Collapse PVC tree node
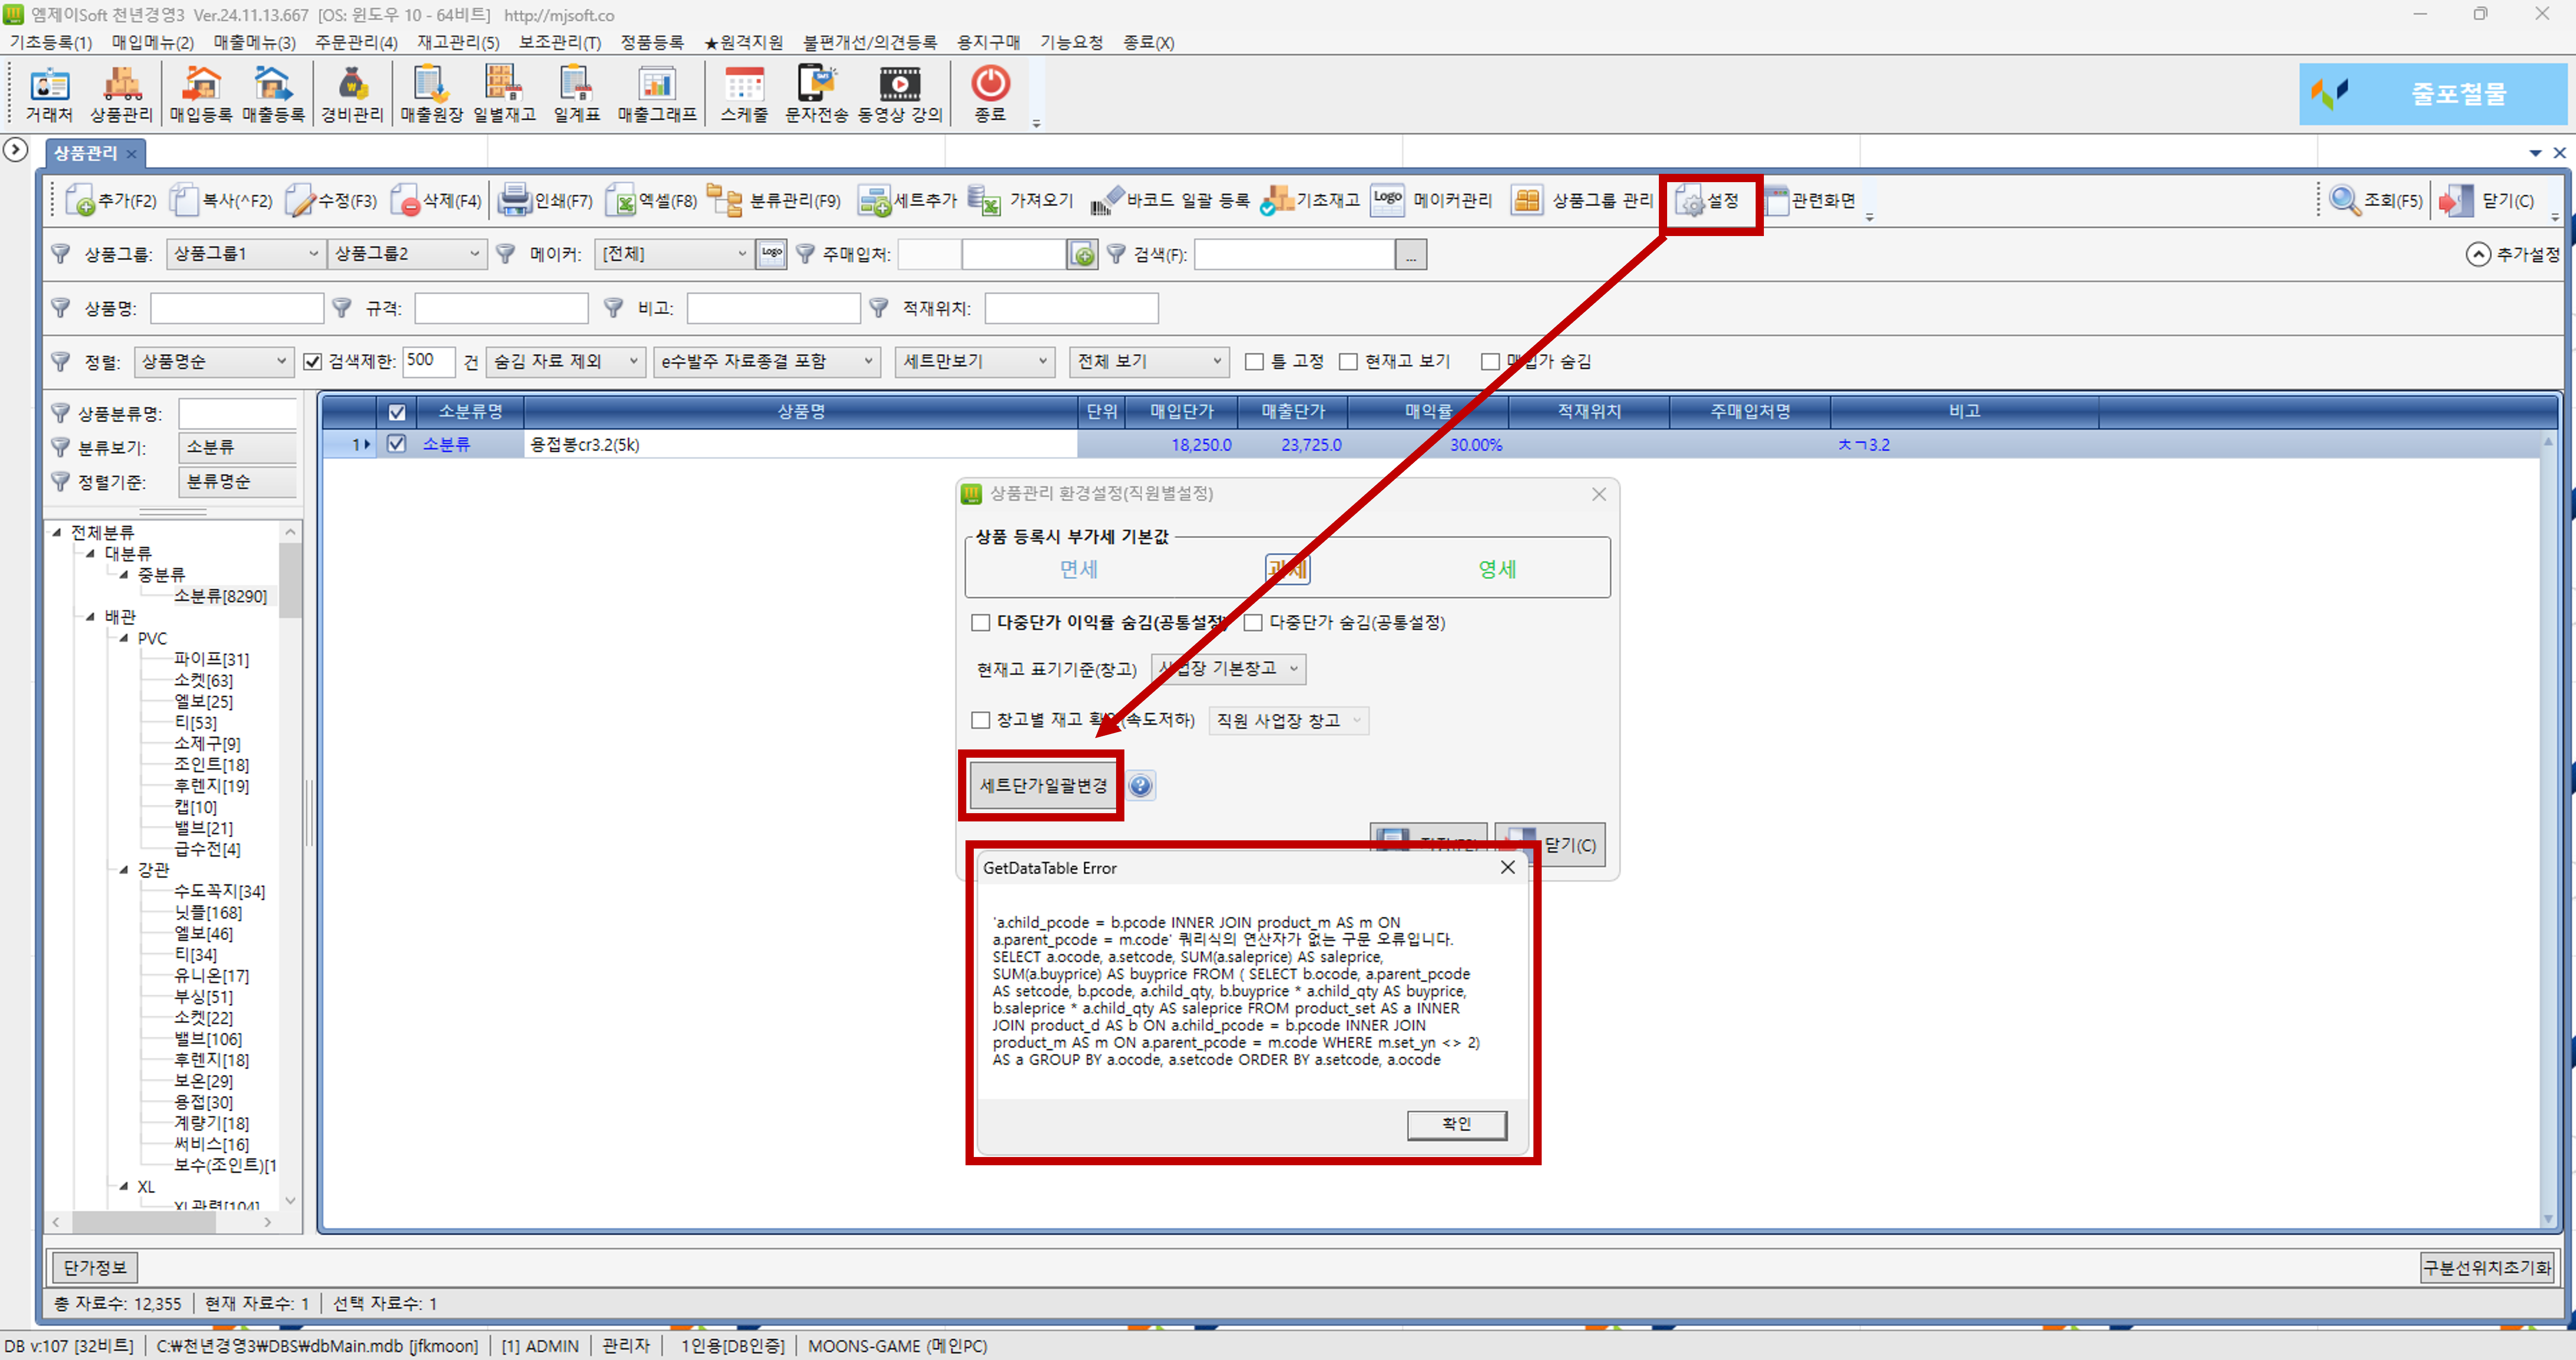The height and width of the screenshot is (1360, 2576). click(124, 639)
